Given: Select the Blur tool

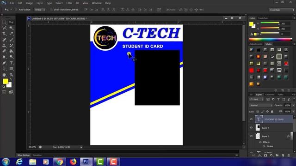Looking at the screenshot, I should coord(4,57).
